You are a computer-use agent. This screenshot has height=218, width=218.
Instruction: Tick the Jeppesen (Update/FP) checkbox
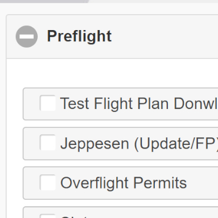tap(48, 143)
